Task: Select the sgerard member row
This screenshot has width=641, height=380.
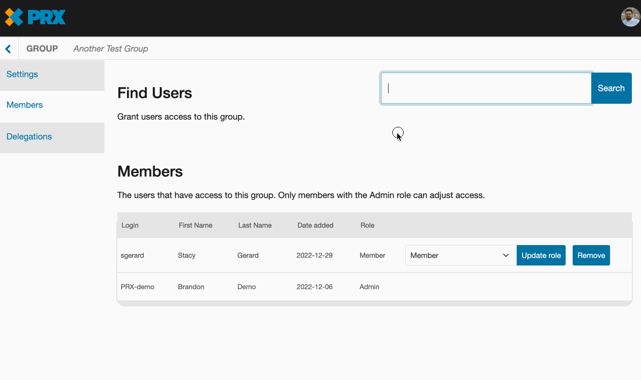Action: tap(242, 255)
